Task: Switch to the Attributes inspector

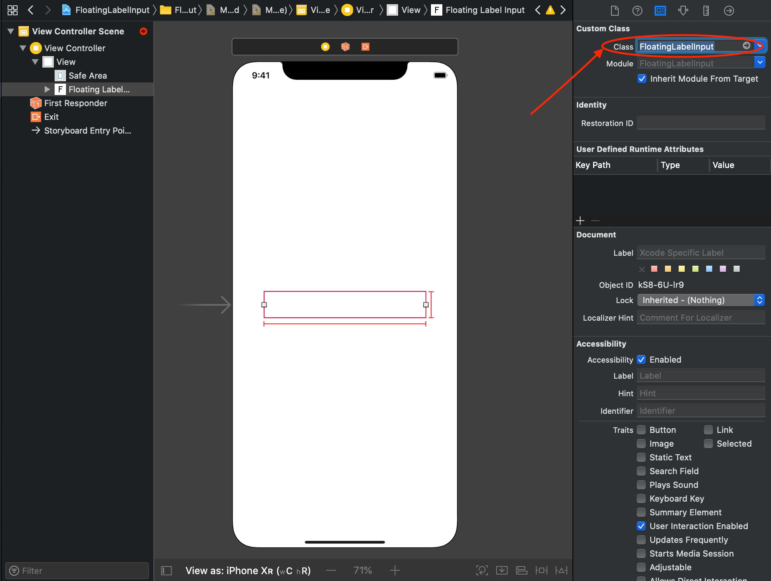Action: pyautogui.click(x=683, y=10)
